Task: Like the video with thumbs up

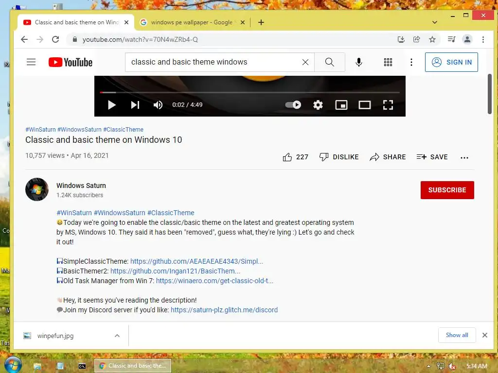Action: point(295,157)
